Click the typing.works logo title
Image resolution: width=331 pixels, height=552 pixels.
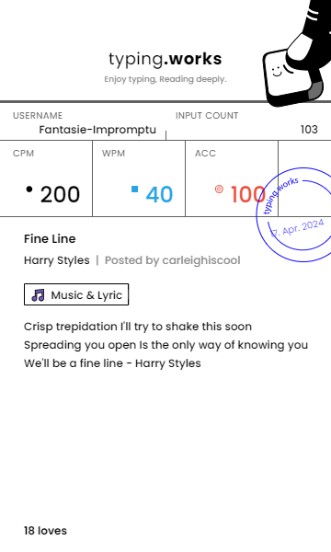point(165,60)
